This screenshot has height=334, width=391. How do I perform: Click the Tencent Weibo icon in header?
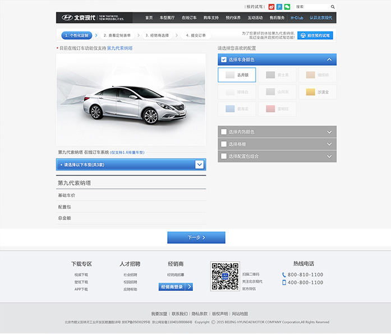279,7
